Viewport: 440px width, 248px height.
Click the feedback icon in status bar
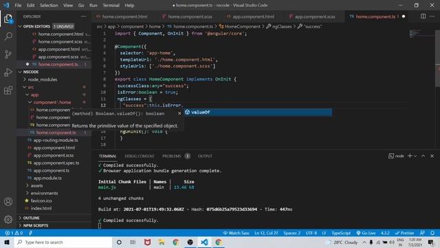[422, 233]
